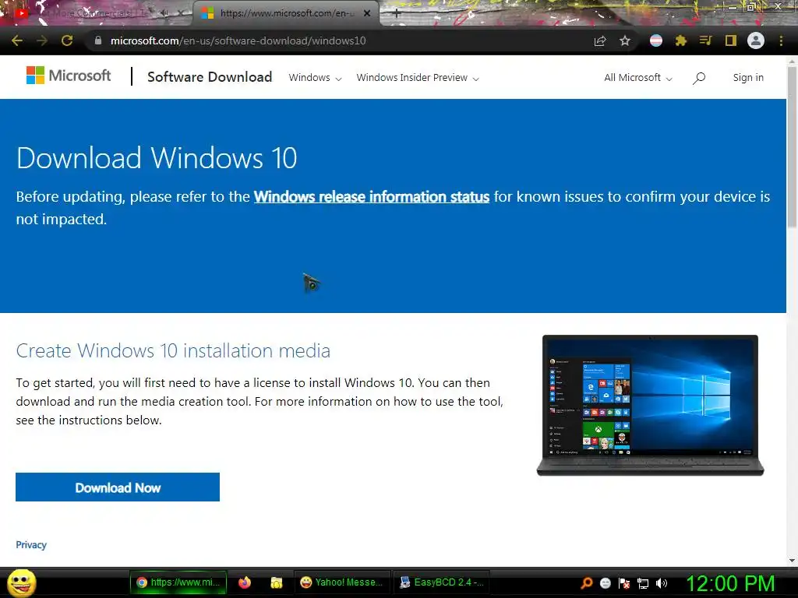This screenshot has height=598, width=798.
Task: Open the round striped extension icon
Action: [656, 40]
